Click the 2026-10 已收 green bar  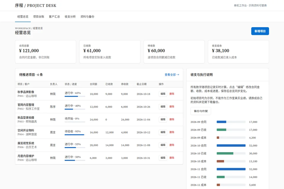tap(225, 153)
